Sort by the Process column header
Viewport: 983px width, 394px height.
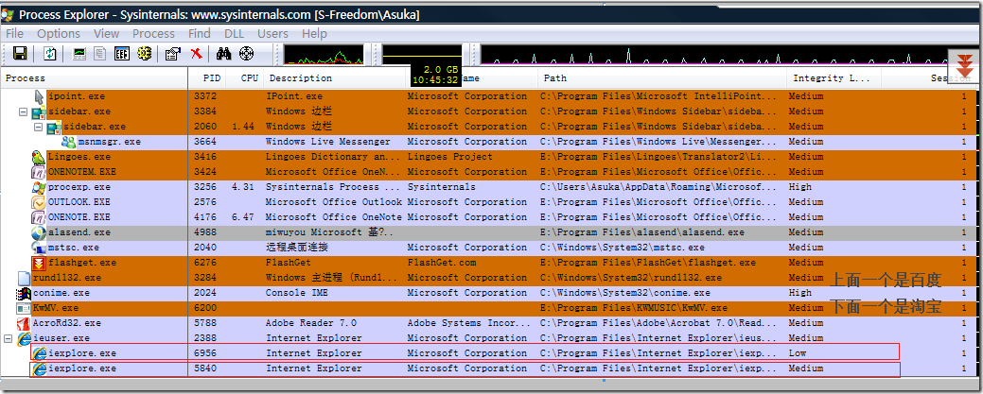tap(94, 78)
